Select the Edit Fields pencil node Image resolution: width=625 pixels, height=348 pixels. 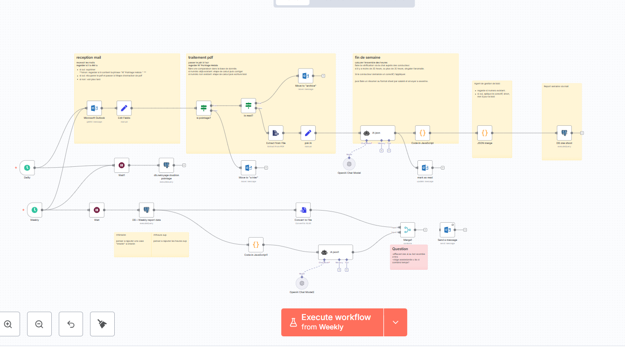coord(124,108)
